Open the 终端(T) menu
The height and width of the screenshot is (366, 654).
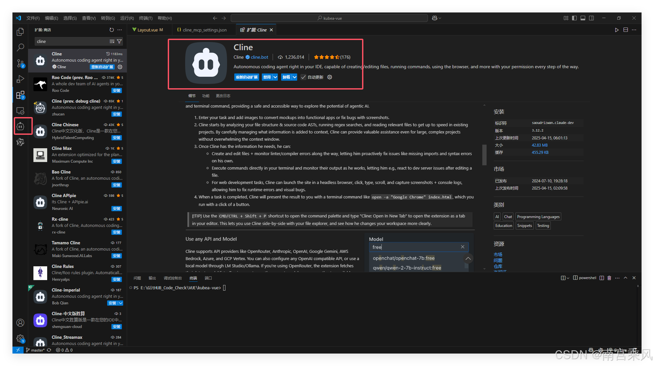[145, 18]
